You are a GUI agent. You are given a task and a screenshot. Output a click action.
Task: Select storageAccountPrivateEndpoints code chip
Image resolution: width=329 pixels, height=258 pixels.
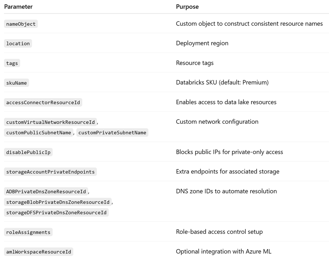point(50,172)
